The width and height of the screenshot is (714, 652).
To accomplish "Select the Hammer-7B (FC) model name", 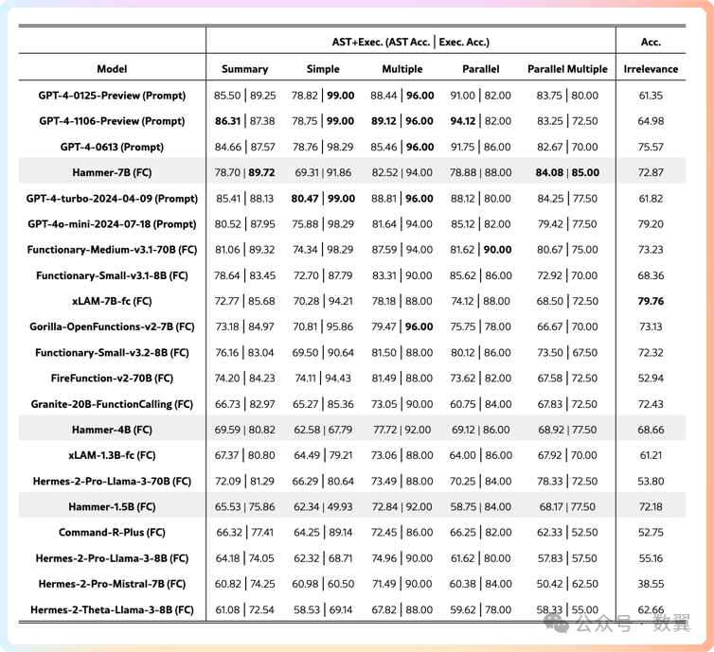I will pos(112,172).
